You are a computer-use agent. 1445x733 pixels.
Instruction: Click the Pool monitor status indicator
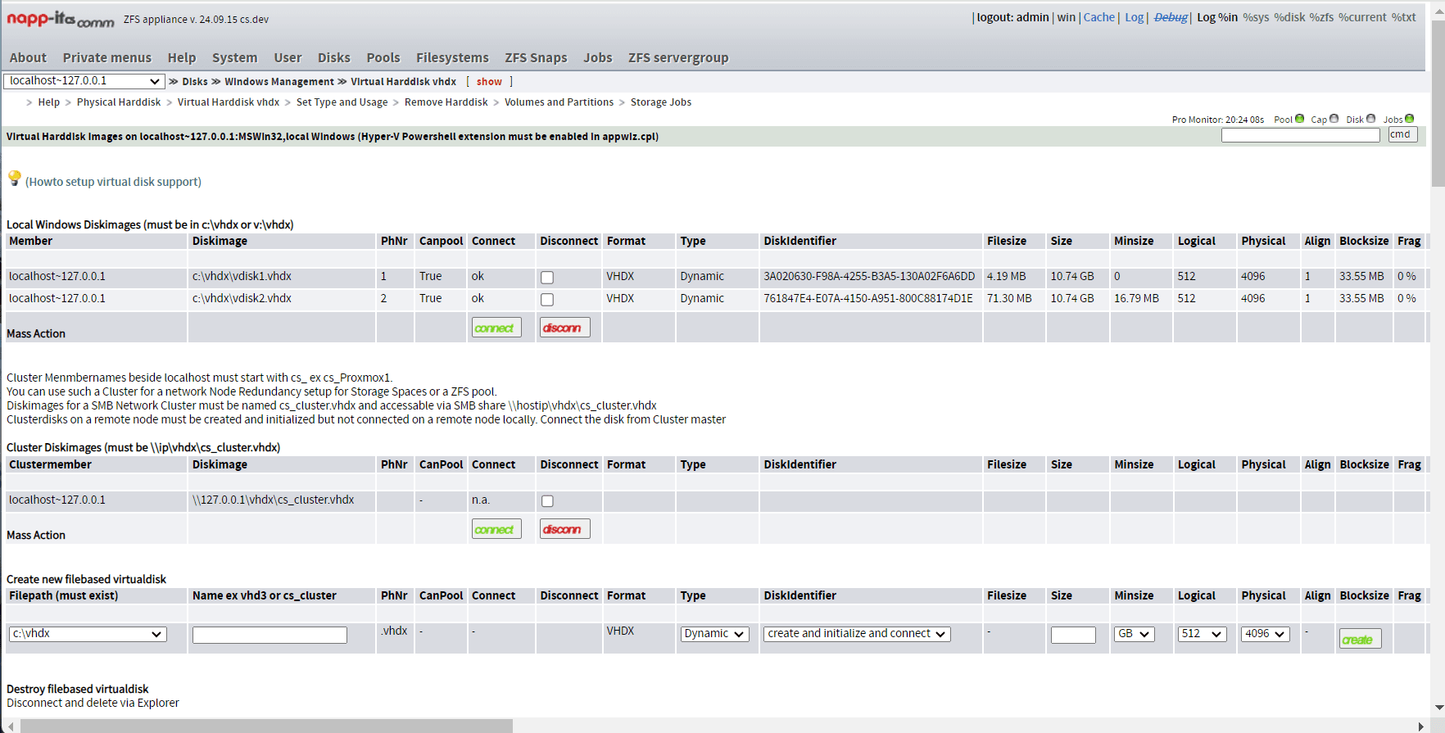pyautogui.click(x=1299, y=119)
